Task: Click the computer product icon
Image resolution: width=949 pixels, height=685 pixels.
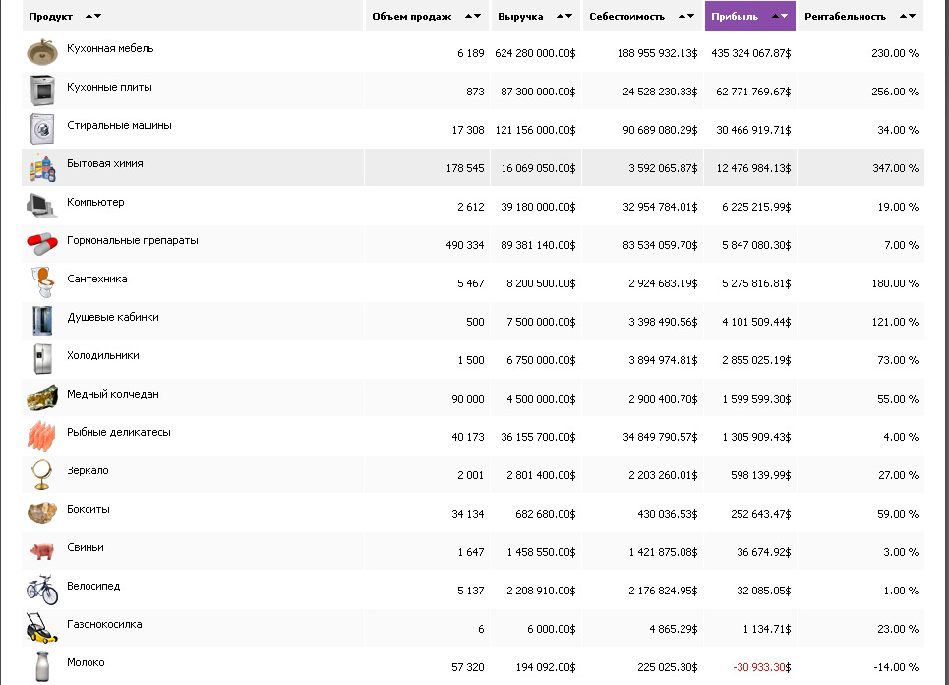Action: click(x=42, y=205)
